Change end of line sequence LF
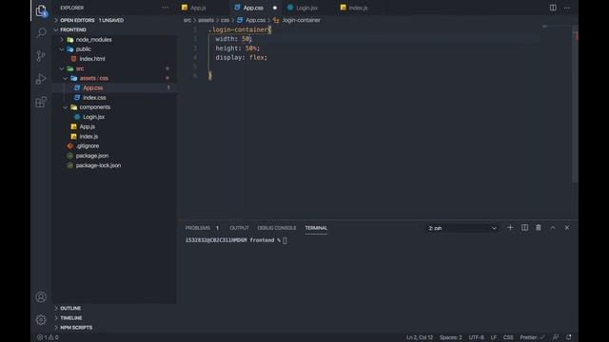Viewport: 609px width, 342px height. [x=493, y=337]
